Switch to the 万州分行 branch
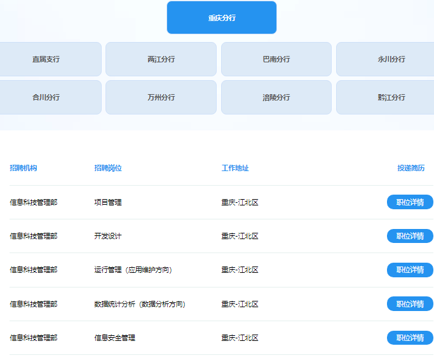 coord(161,97)
